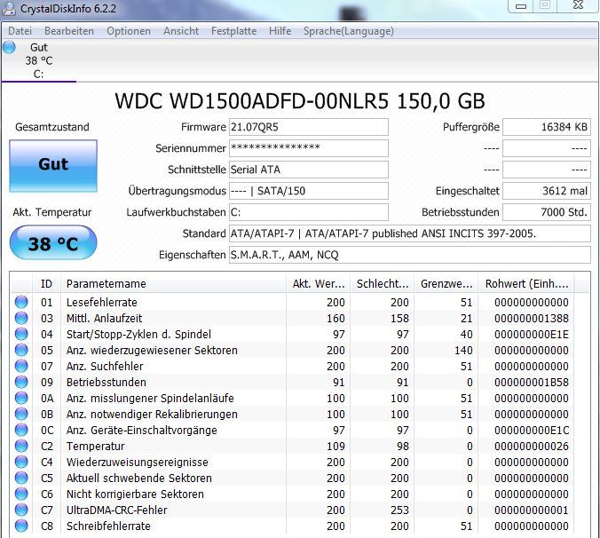Click raw value 000000000026 for Temperatur
The width and height of the screenshot is (600, 538).
tap(532, 447)
